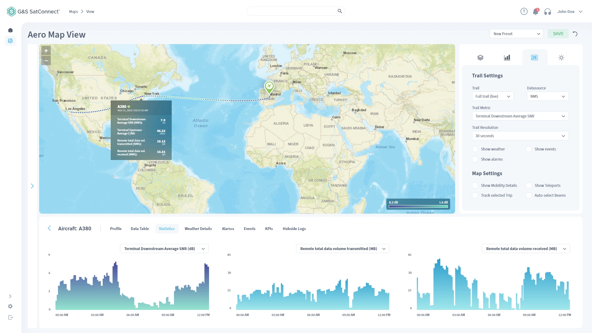Open the help question mark icon
592x333 pixels.
[524, 11]
